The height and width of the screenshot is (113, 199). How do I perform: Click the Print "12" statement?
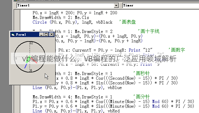[x=140, y=50]
